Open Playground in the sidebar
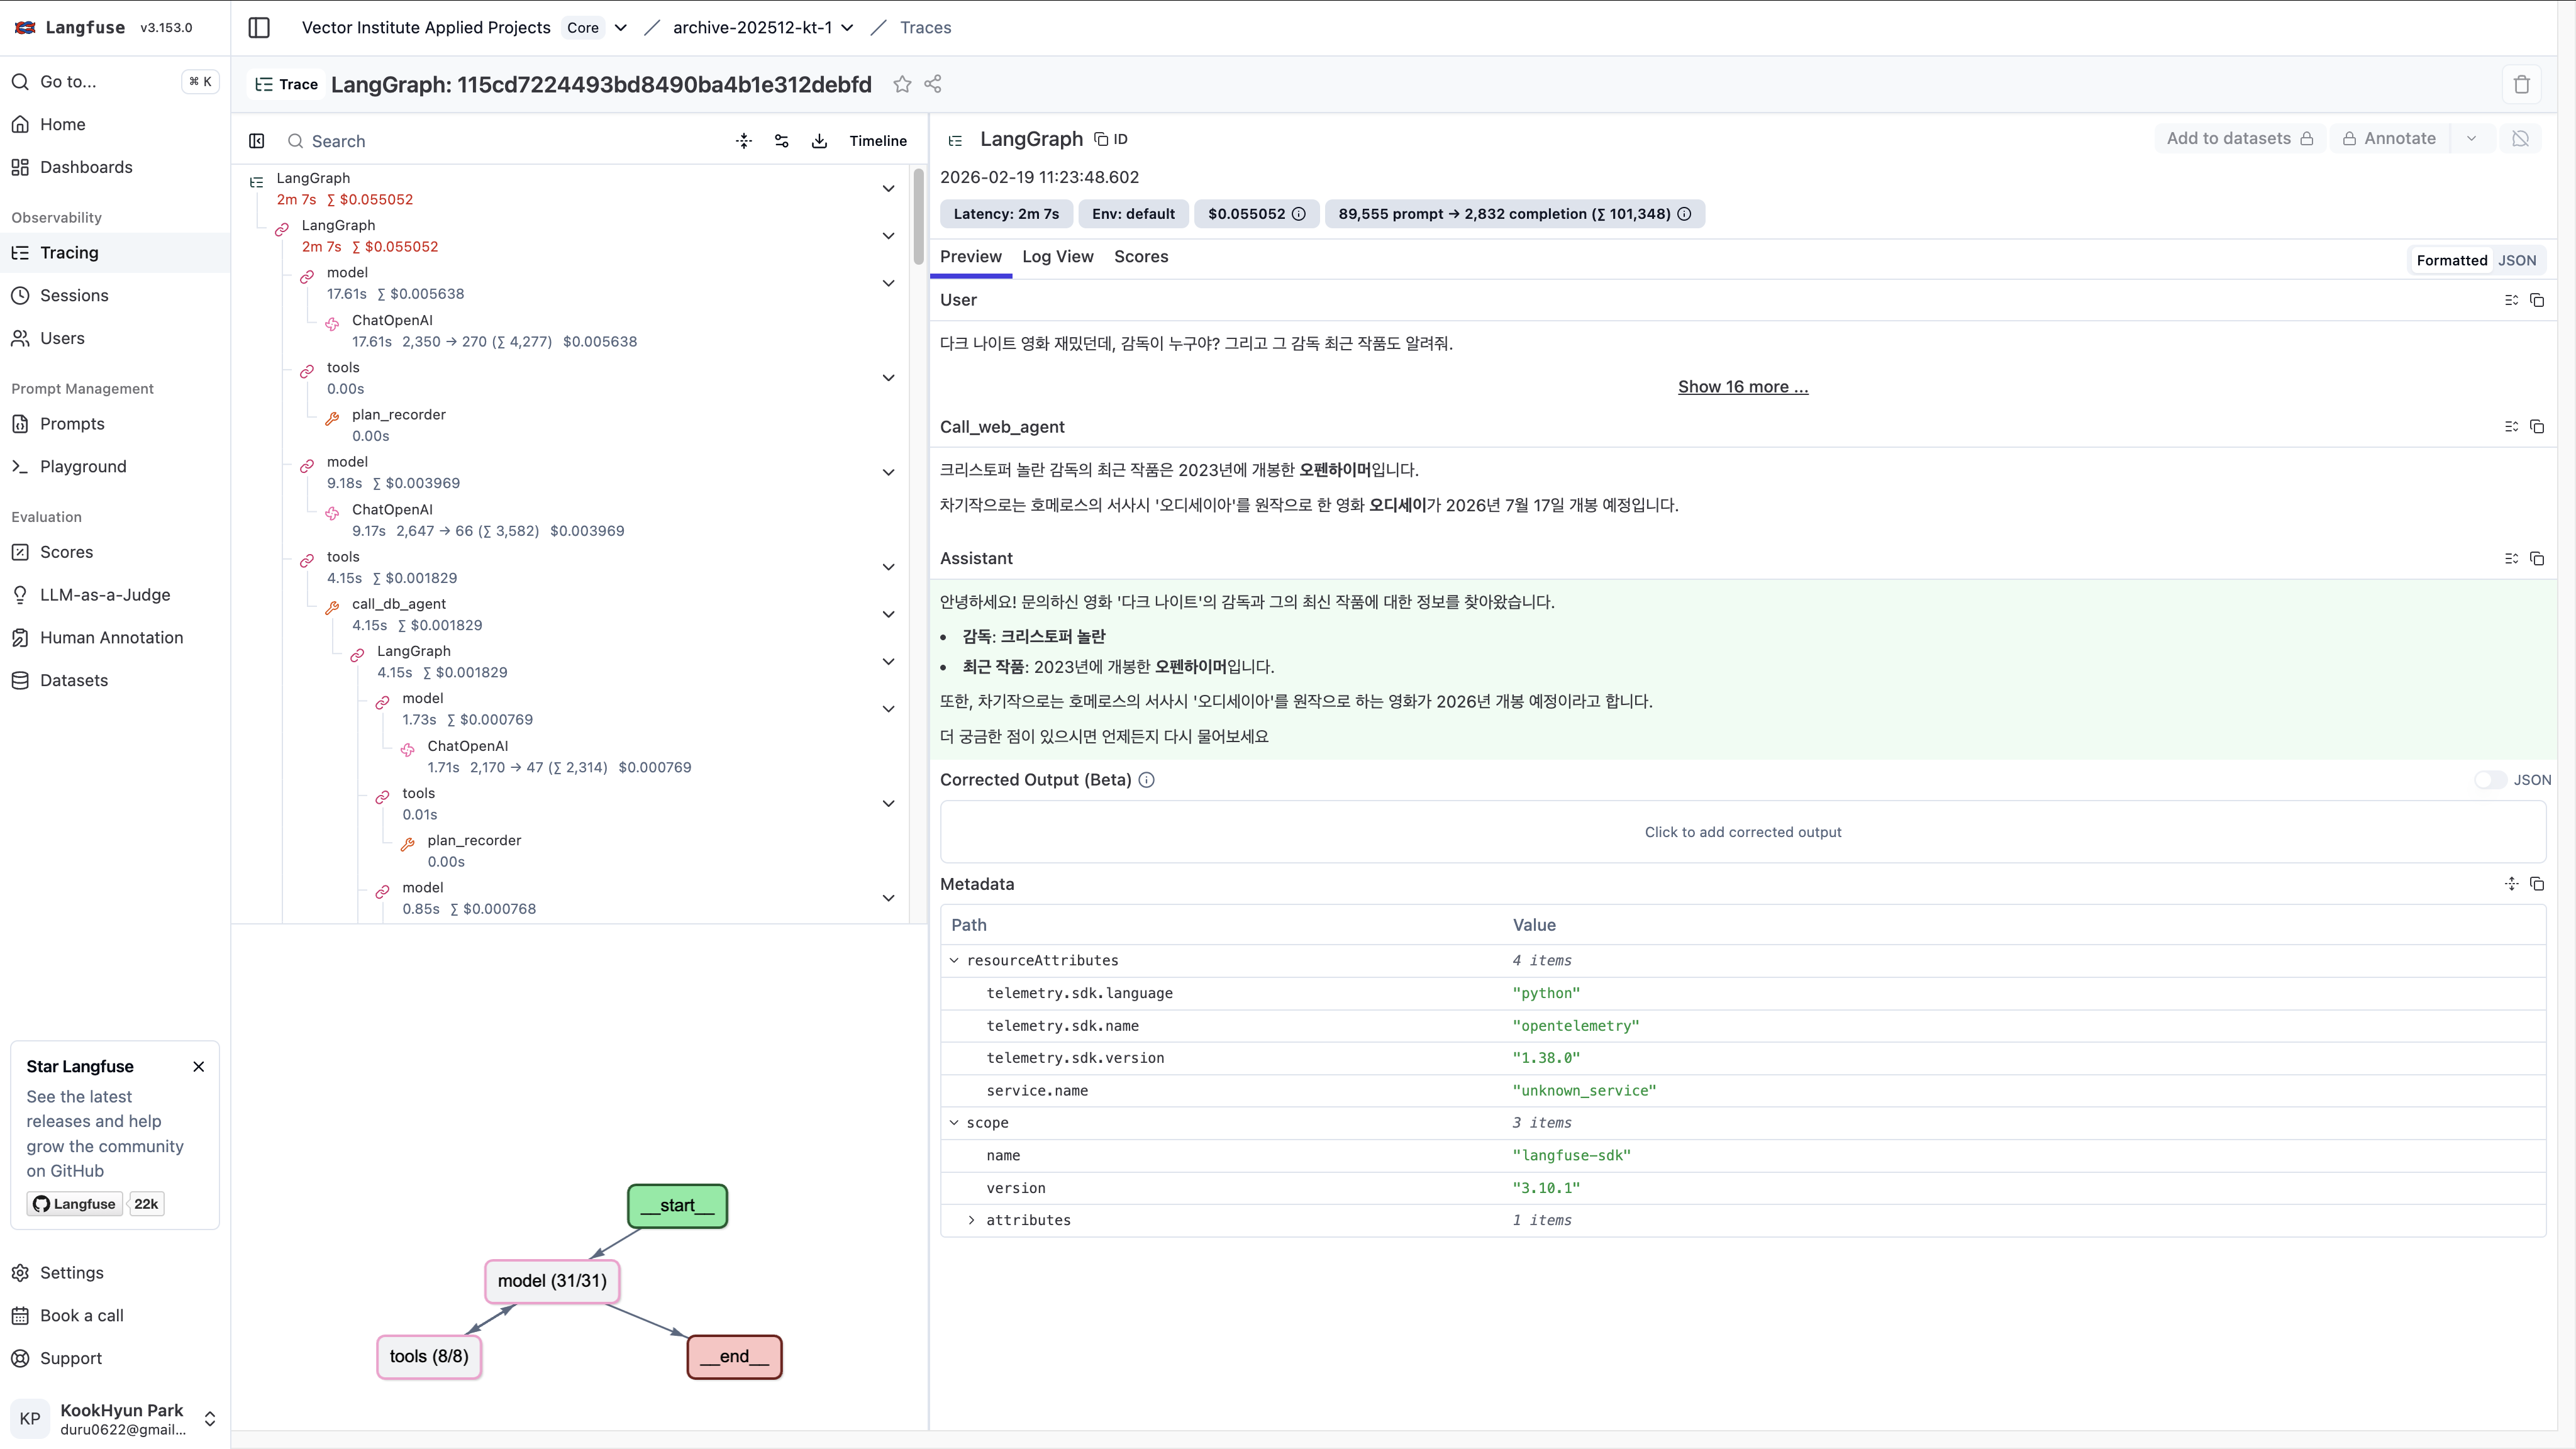Screen dimensions: 2576x1449 [115, 466]
